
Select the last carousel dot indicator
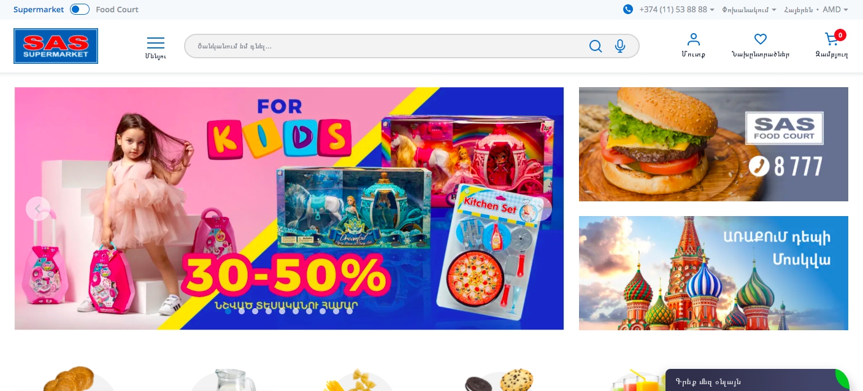(x=350, y=311)
